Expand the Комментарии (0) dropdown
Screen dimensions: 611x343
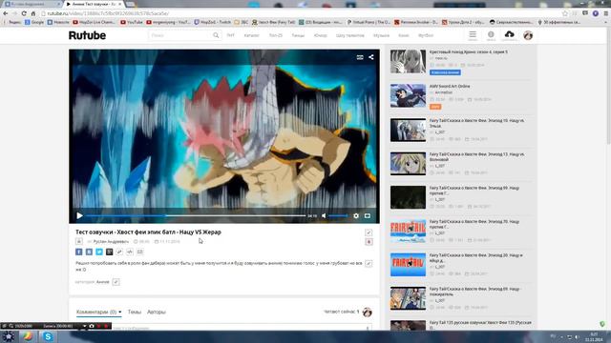tap(98, 312)
